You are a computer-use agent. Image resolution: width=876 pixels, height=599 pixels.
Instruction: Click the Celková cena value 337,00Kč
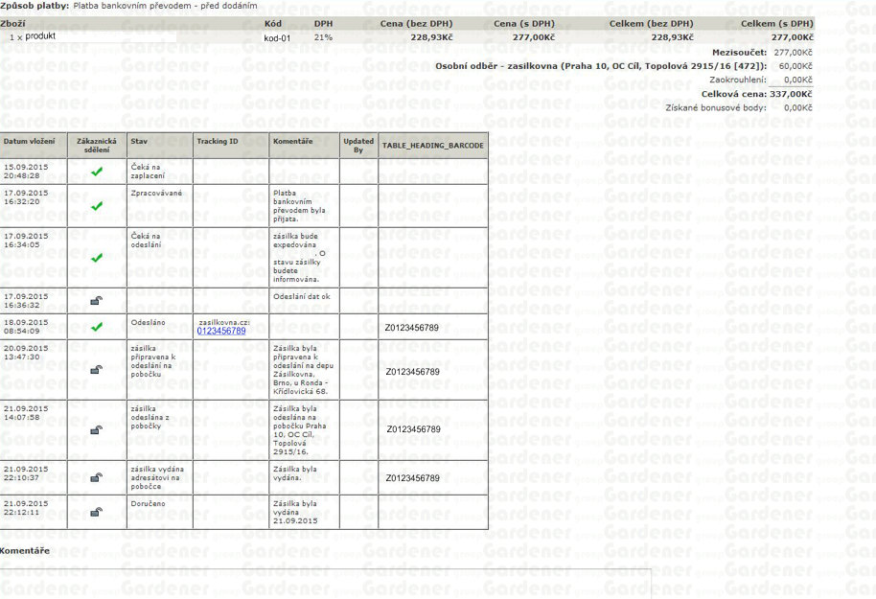tap(791, 94)
